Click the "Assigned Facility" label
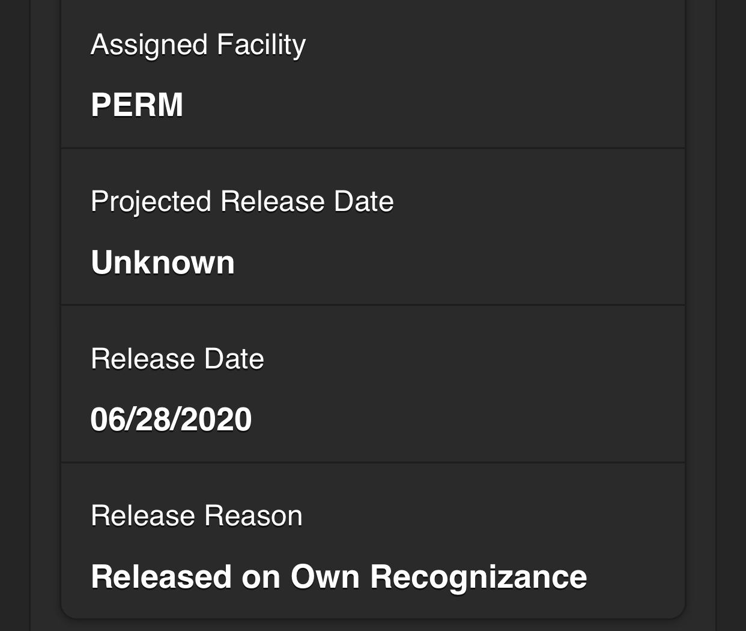Viewport: 746px width, 631px height. [x=198, y=45]
